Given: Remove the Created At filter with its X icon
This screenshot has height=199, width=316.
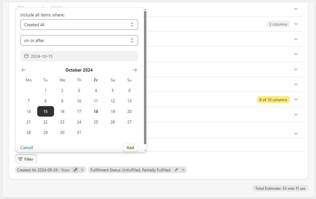Looking at the screenshot, I should [x=82, y=170].
